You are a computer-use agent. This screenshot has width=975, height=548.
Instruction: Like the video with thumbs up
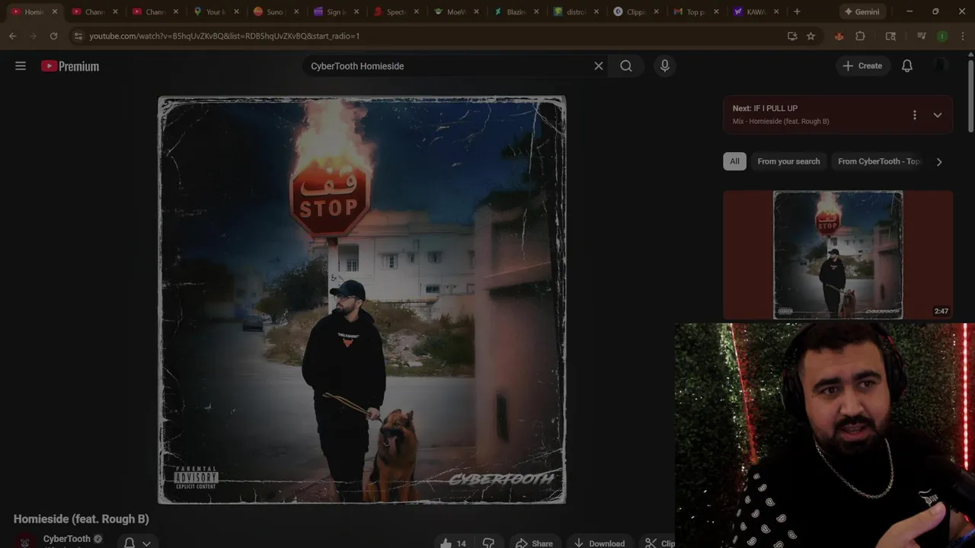(453, 543)
